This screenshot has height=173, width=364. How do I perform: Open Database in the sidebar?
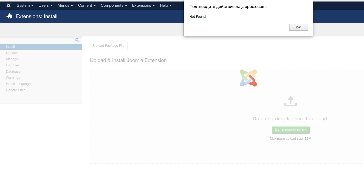(13, 72)
